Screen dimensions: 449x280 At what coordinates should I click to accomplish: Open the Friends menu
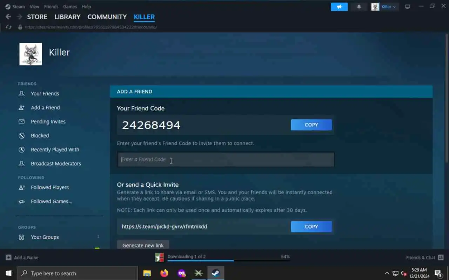pyautogui.click(x=51, y=7)
